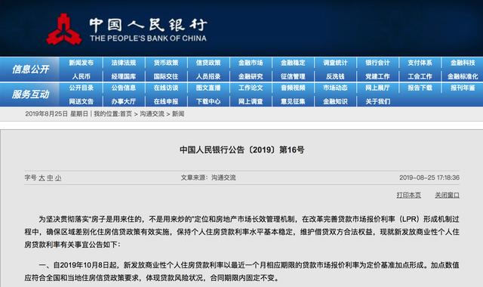Open the 金融科技 link

463,63
